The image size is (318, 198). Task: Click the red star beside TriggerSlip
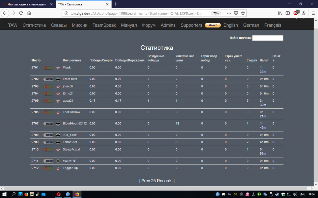coord(58,168)
